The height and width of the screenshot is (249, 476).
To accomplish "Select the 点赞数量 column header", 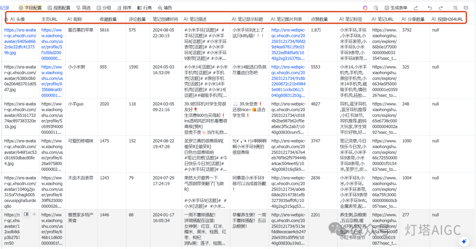I will pos(323,19).
